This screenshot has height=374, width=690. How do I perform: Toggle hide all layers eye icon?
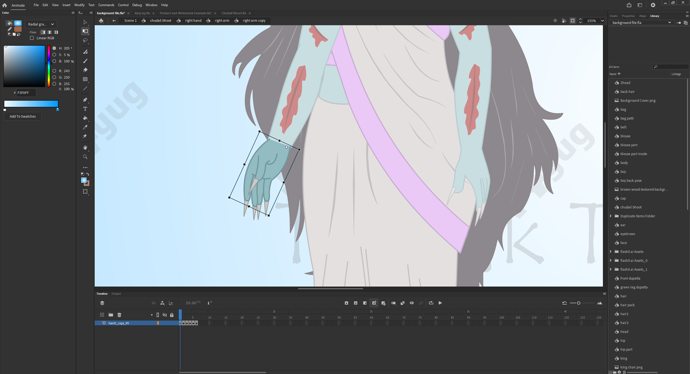pyautogui.click(x=165, y=315)
